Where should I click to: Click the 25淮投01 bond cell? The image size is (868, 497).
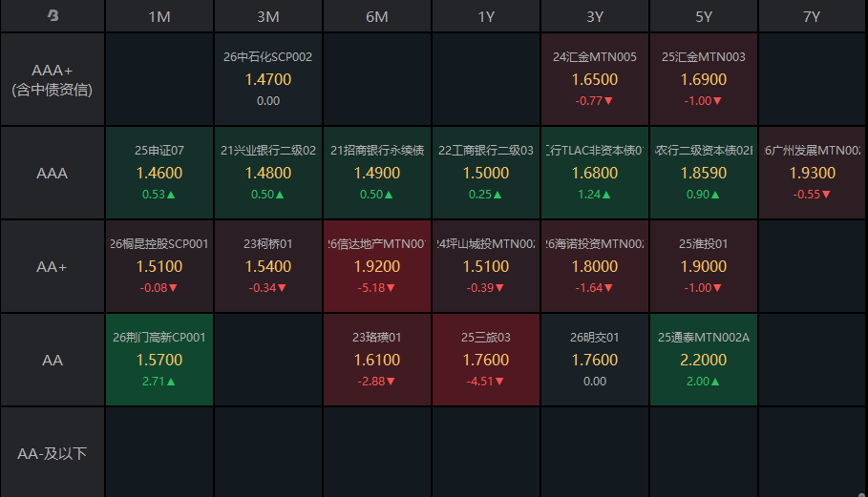[x=703, y=266]
